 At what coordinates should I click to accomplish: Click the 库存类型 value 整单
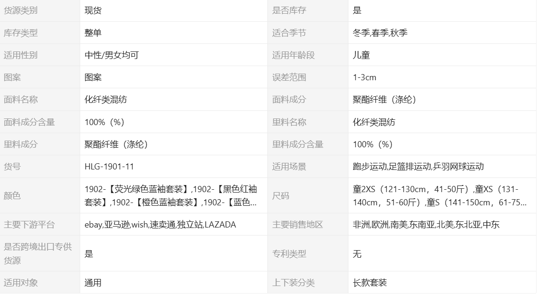93,33
